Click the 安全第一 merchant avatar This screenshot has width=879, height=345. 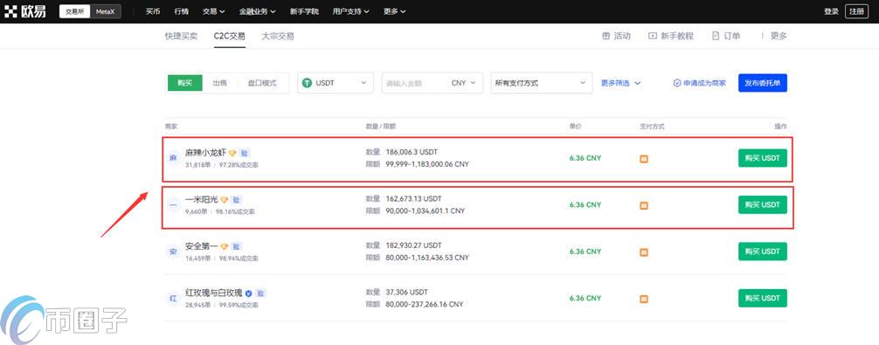tap(173, 252)
